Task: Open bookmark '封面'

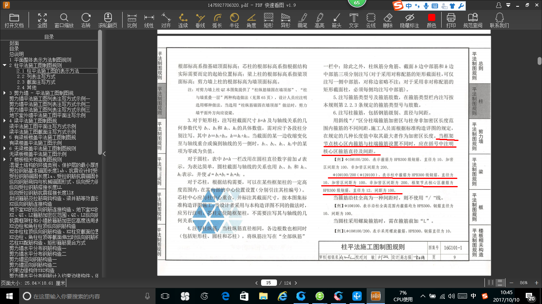Action: [x=14, y=43]
